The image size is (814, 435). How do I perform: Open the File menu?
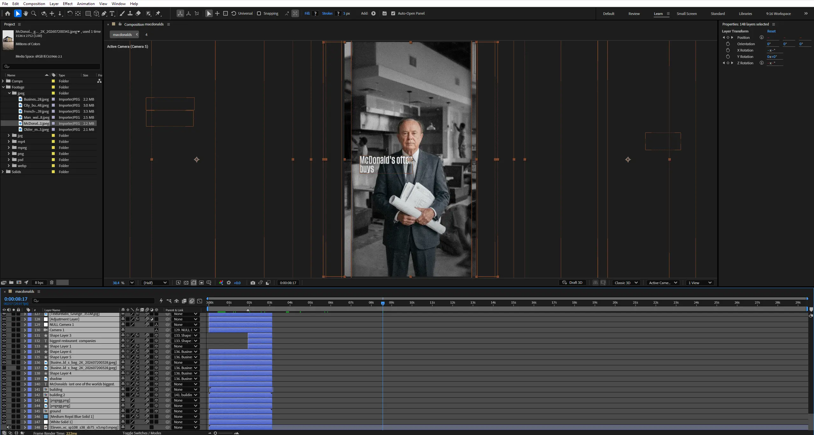(x=5, y=4)
